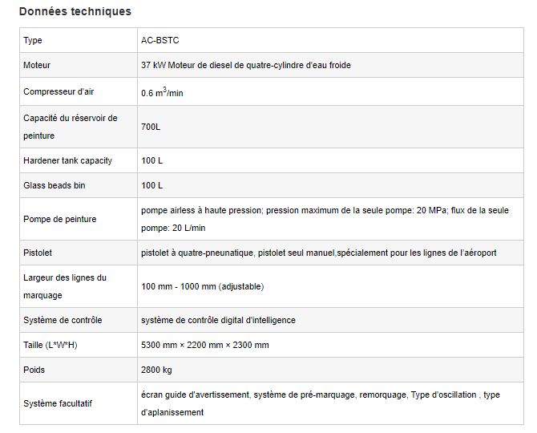
Task: Select the "700L" value cell
Action: [x=151, y=127]
